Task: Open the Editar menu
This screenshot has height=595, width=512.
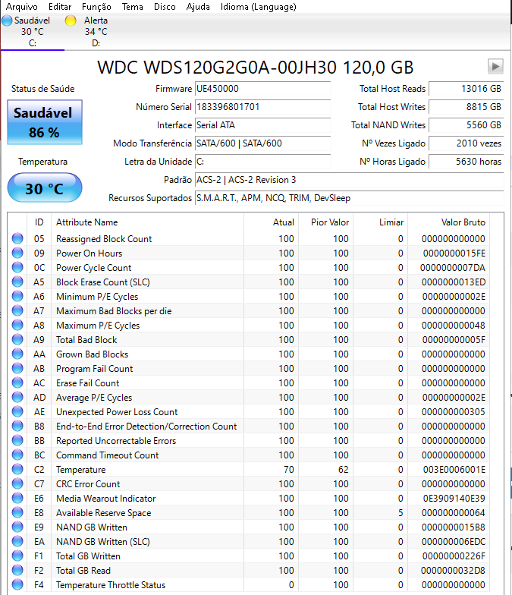Action: (59, 7)
